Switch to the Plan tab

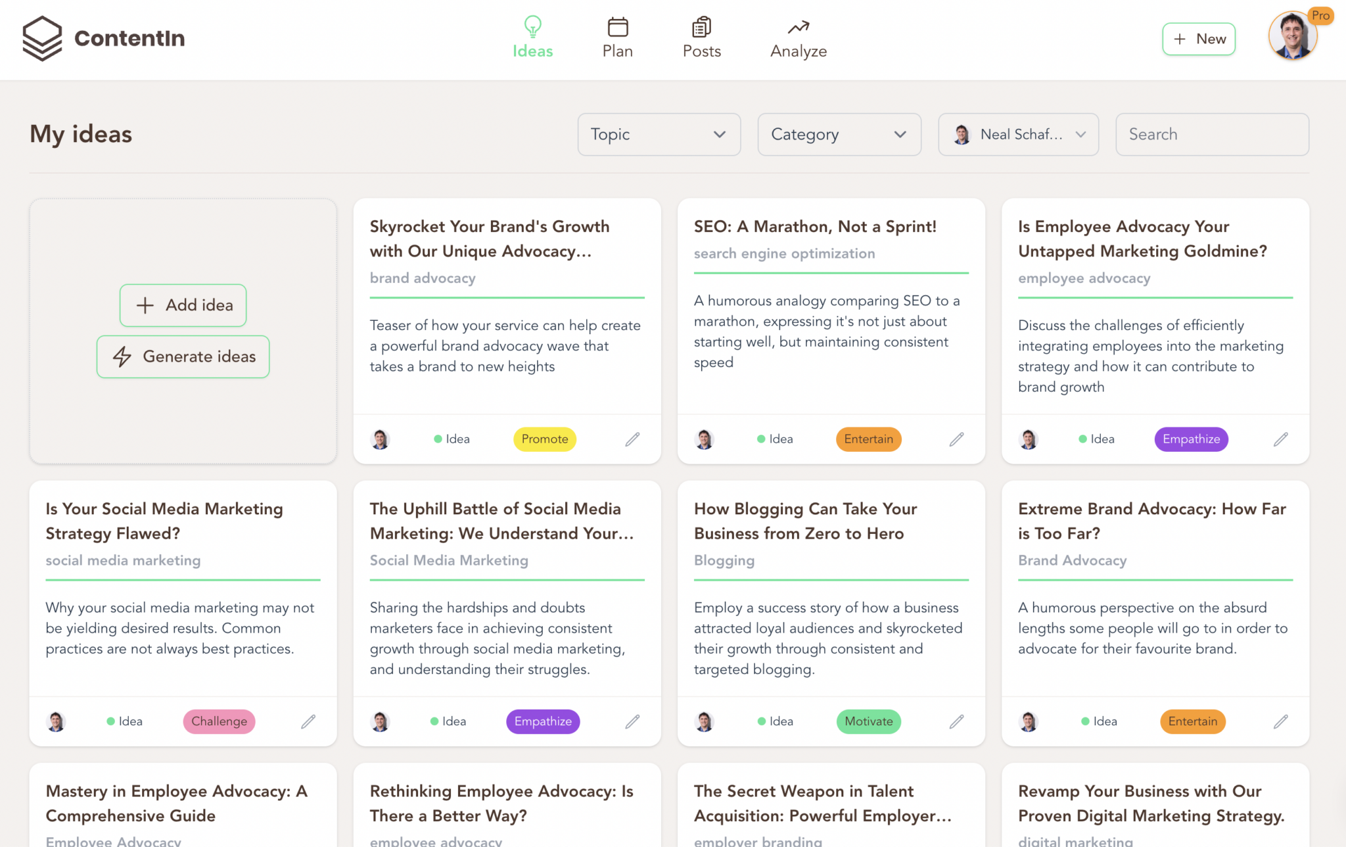point(617,37)
